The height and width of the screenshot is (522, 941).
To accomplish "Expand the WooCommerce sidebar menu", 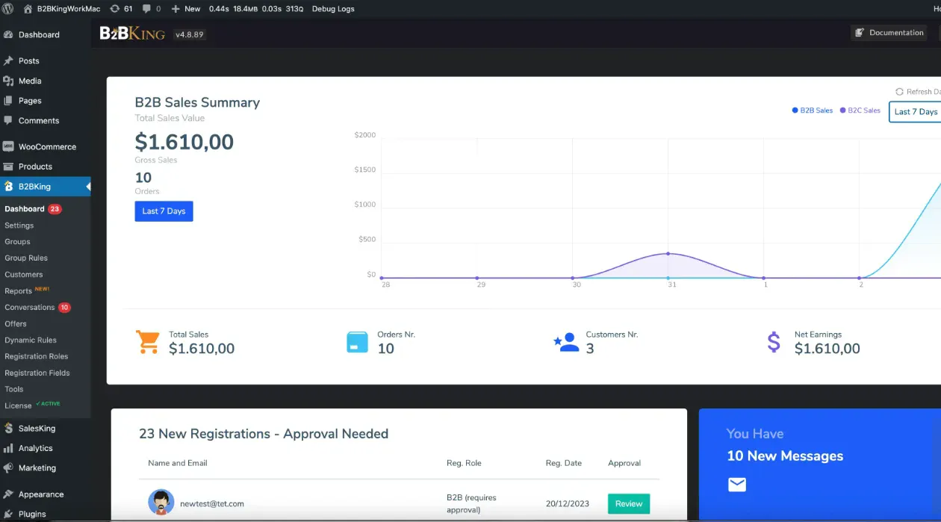I will [x=46, y=146].
